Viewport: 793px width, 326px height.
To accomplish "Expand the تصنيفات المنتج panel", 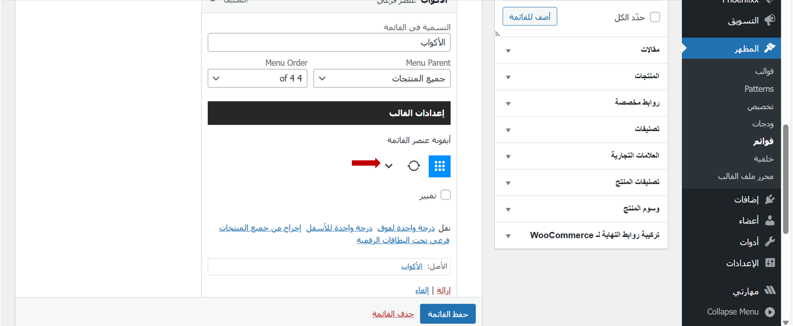I will [581, 183].
